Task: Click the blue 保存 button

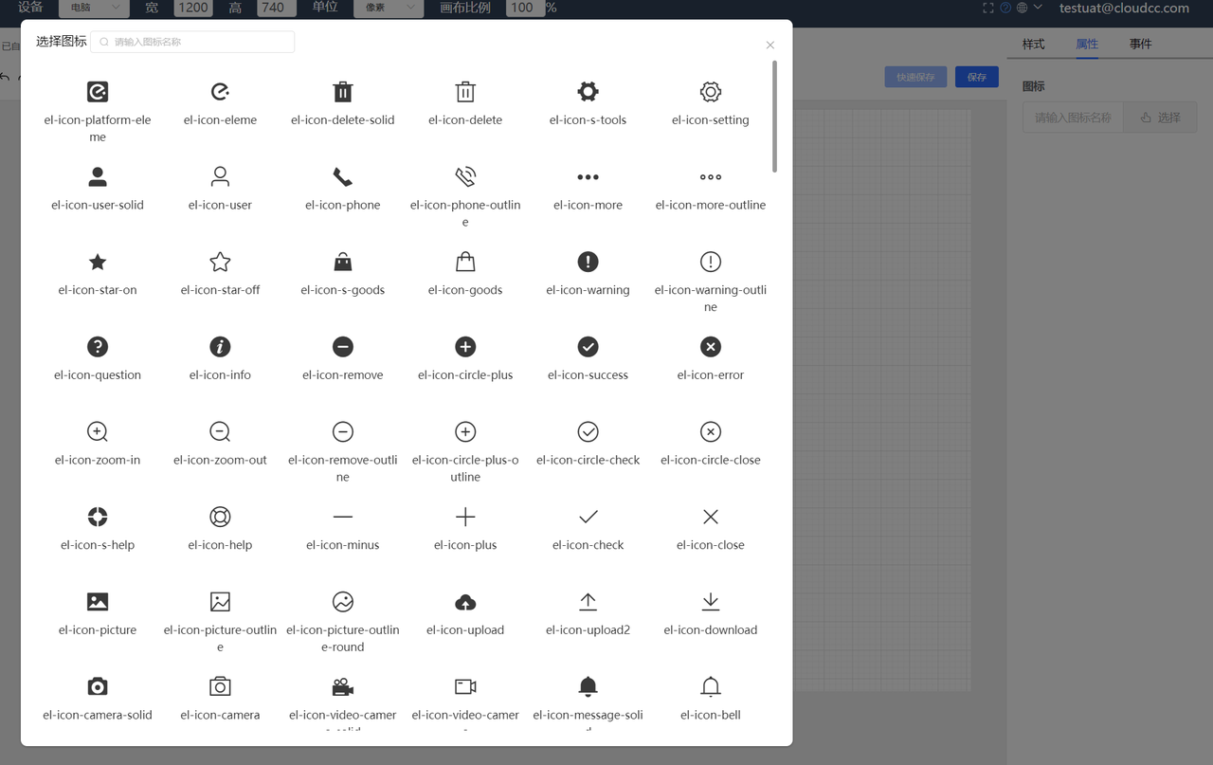Action: (976, 77)
